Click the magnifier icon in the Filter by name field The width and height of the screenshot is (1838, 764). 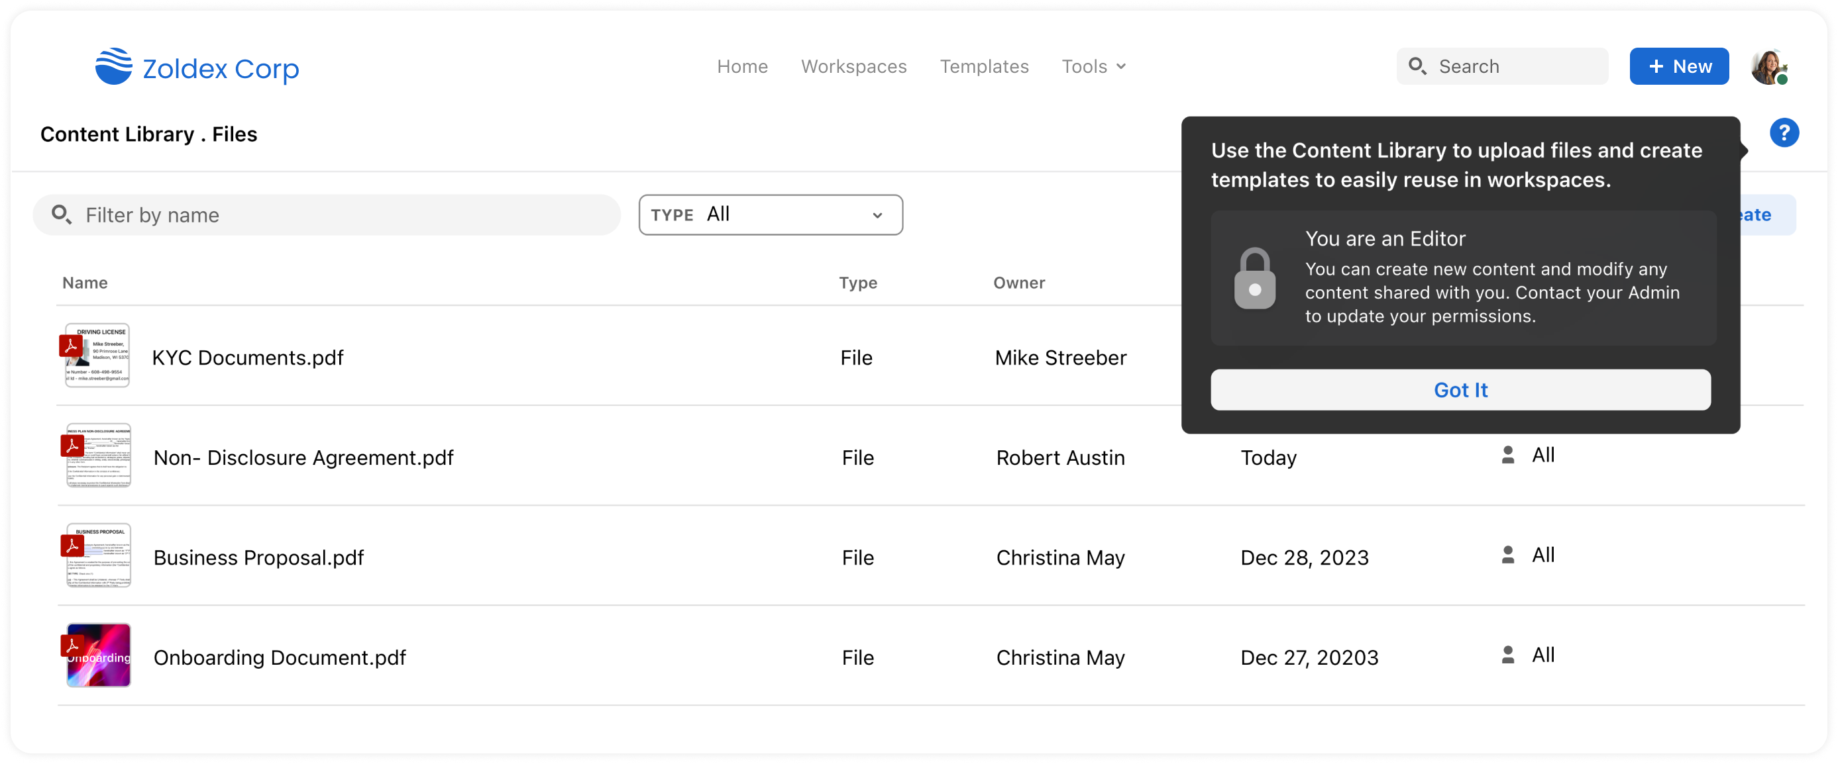pos(62,214)
